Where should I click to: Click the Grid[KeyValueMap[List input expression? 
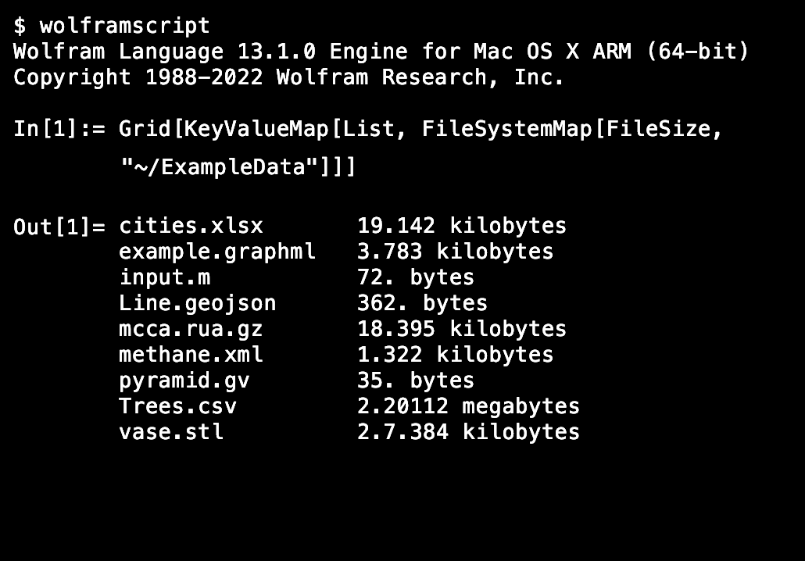click(420, 129)
